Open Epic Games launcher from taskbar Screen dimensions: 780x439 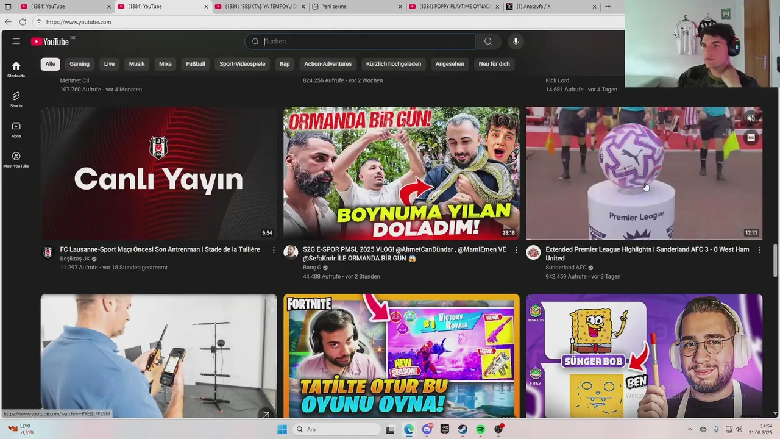point(445,429)
